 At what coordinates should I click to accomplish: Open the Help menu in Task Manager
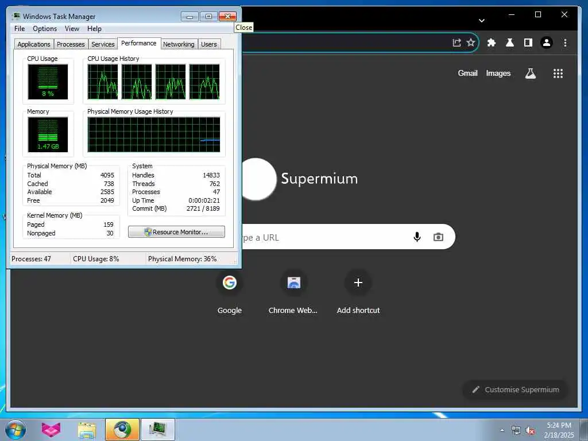pyautogui.click(x=94, y=29)
